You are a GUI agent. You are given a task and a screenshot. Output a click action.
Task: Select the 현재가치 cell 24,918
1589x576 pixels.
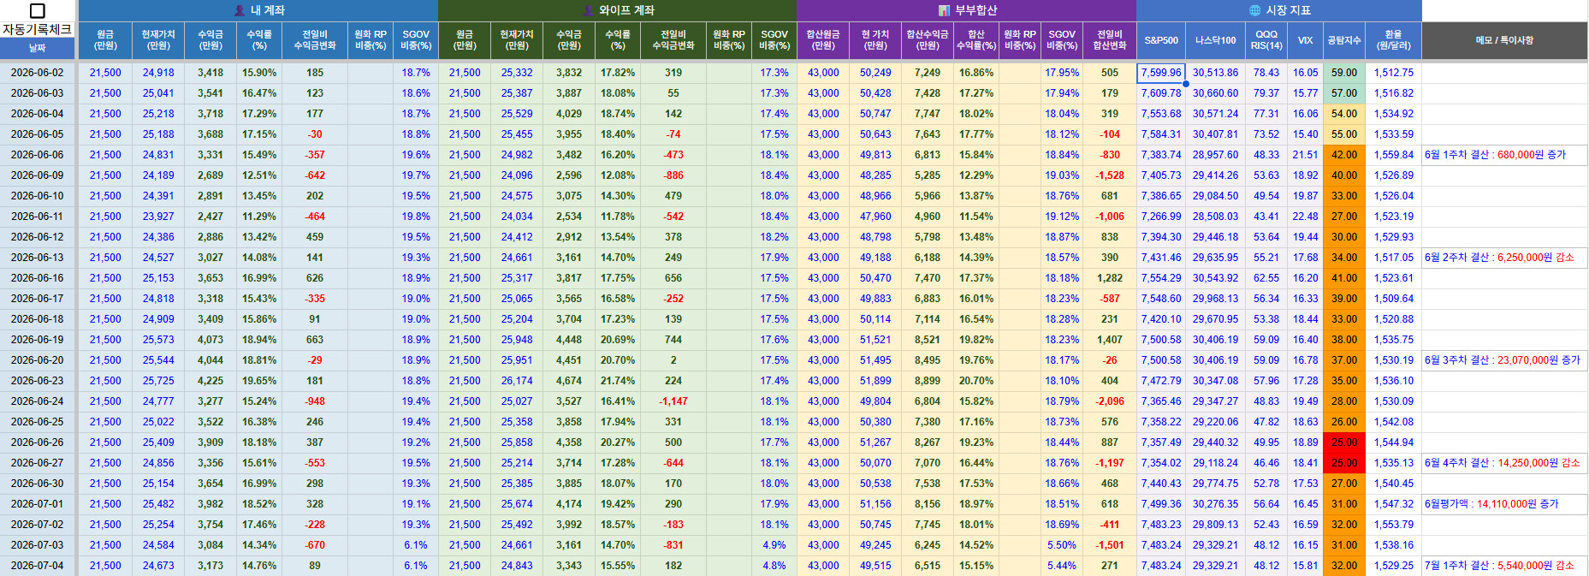tap(158, 73)
